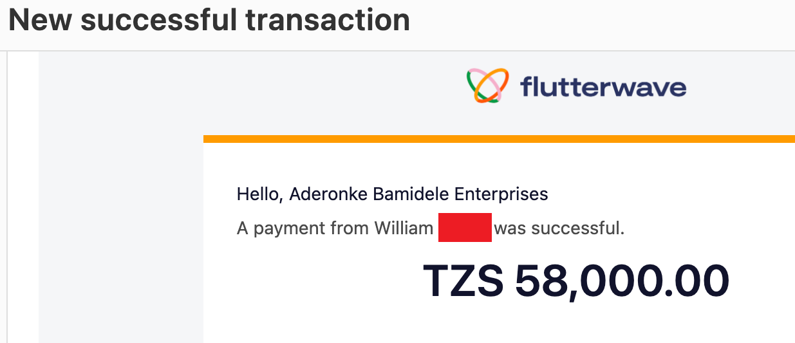This screenshot has height=343, width=795.
Task: Select the "New successful transaction" subject heading
Action: (x=209, y=20)
